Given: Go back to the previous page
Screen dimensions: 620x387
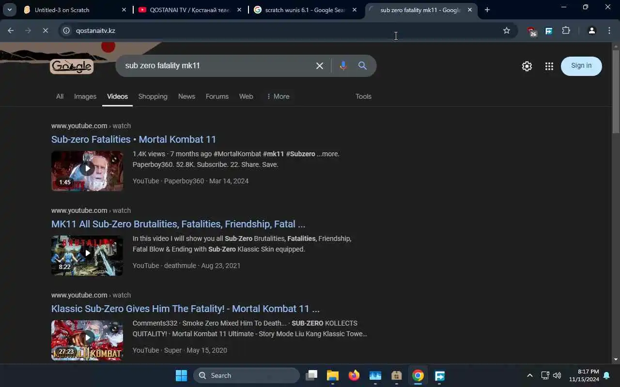Looking at the screenshot, I should pyautogui.click(x=11, y=30).
